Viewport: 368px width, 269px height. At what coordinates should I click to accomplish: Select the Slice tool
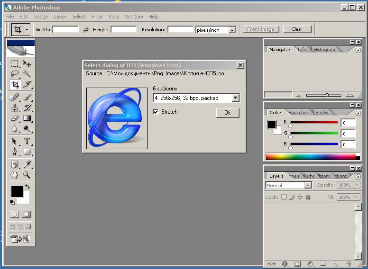click(x=27, y=84)
